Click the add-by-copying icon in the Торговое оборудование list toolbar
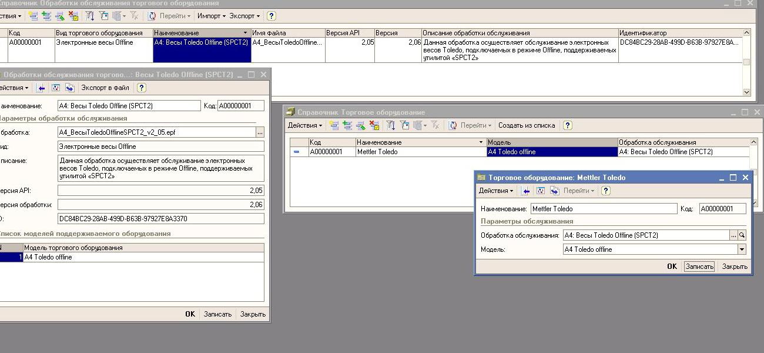The height and width of the screenshot is (353, 764). coord(347,125)
